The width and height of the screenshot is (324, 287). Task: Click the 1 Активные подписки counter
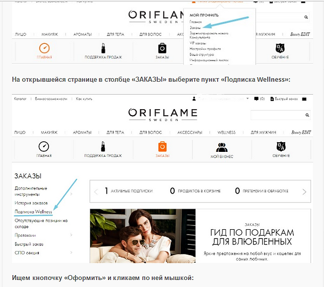(129, 191)
